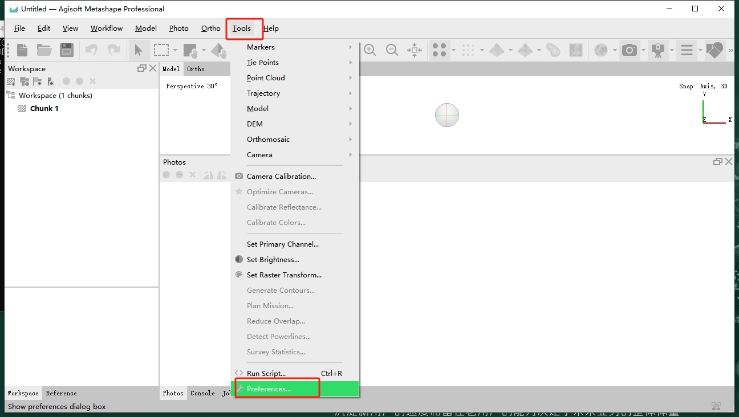Screen dimensions: 739x417
Task: Click the Redo arrow icon
Action: pos(114,50)
